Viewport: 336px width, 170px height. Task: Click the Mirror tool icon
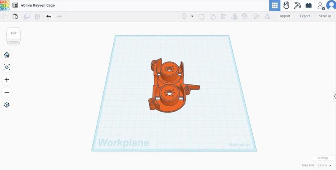(234, 16)
